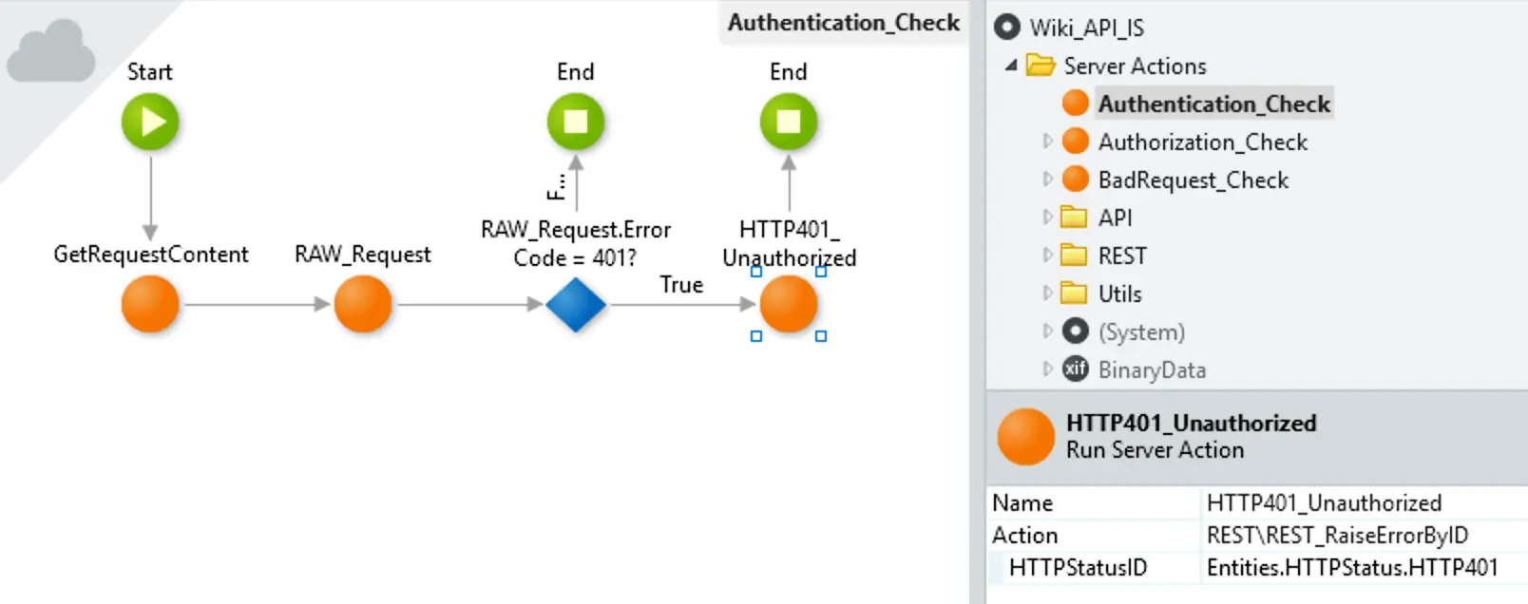Screen dimensions: 1528x604
Task: Select the (System) tree label
Action: coord(1141,331)
